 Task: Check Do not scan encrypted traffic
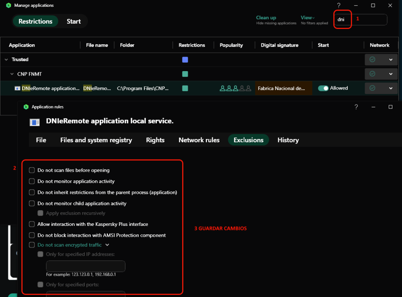[x=32, y=245]
